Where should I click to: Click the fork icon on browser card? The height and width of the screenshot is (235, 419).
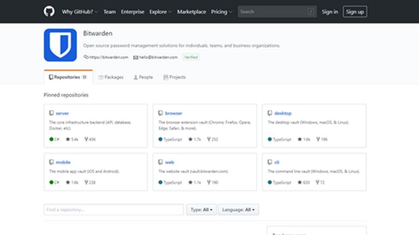[x=209, y=139]
